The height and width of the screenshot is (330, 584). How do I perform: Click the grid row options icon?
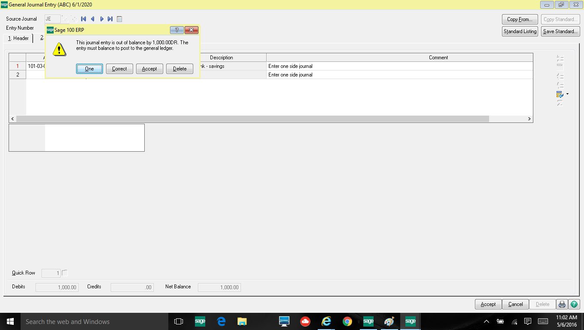coord(560,94)
